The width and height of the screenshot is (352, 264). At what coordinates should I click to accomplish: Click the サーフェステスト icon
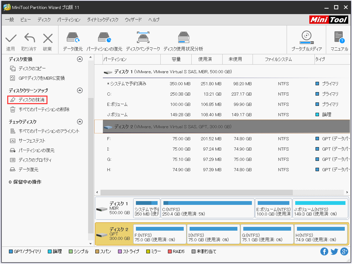coord(13,141)
